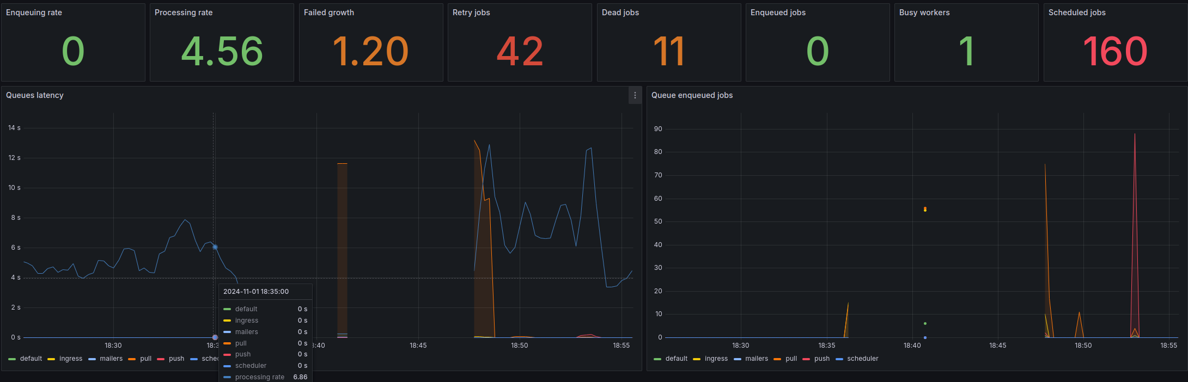
Task: Click blue scheduler swatch in Queue enqueued jobs legend
Action: tap(839, 359)
